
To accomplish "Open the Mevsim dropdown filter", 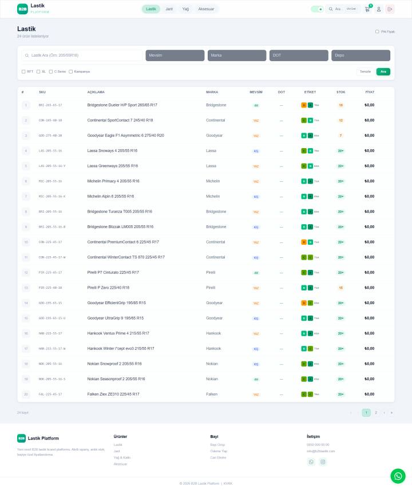I will click(175, 55).
